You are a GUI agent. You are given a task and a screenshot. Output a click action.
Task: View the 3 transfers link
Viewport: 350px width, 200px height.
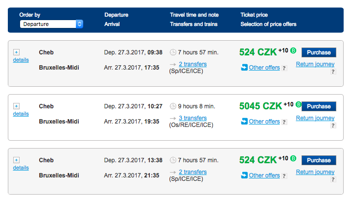click(192, 118)
